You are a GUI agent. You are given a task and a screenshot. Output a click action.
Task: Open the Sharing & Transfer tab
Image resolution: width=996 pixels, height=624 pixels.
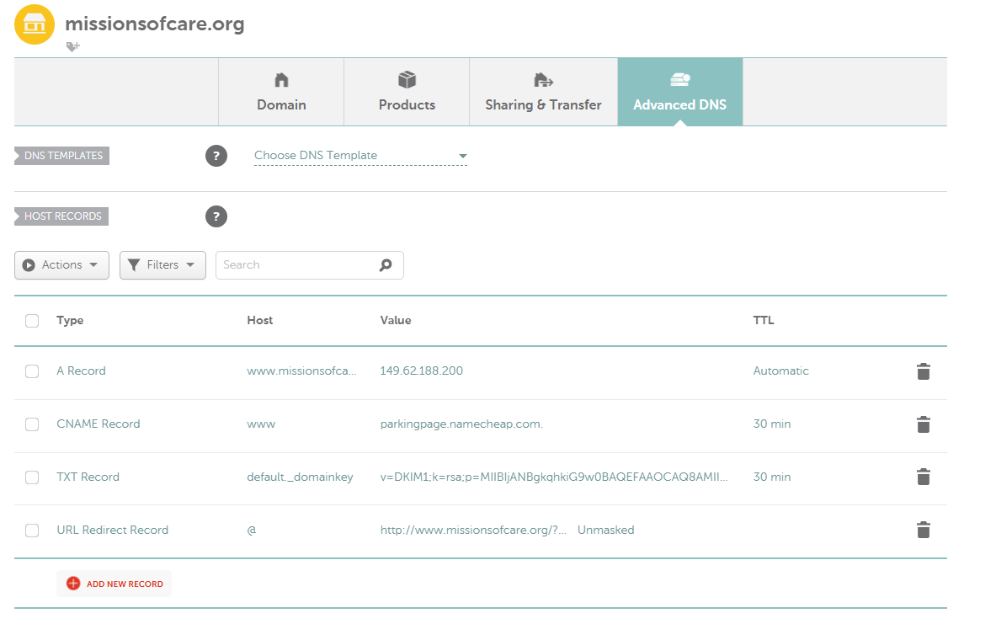(x=543, y=92)
